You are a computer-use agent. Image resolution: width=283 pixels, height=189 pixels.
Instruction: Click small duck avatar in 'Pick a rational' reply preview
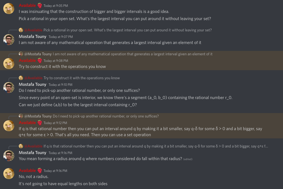(21, 30)
